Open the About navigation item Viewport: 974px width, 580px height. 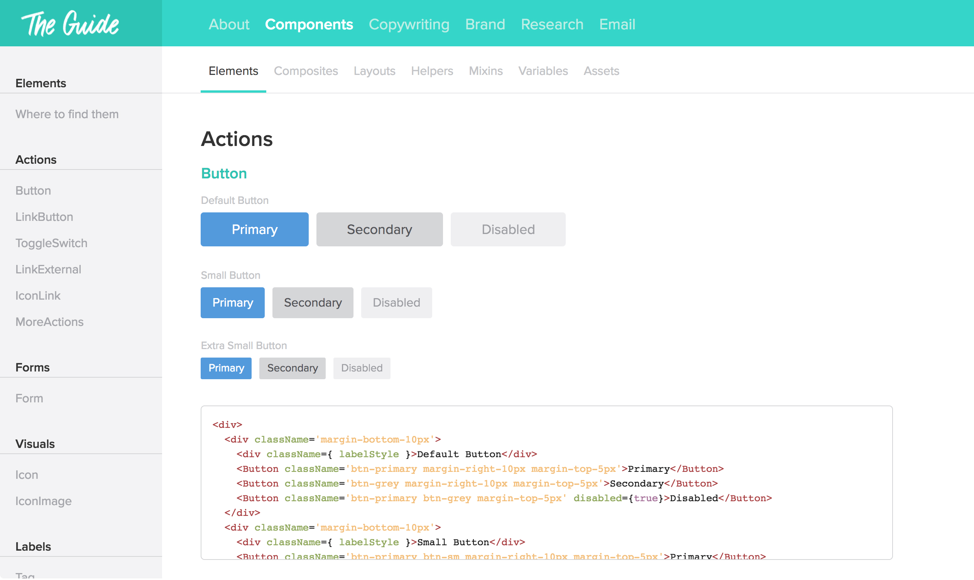point(229,24)
